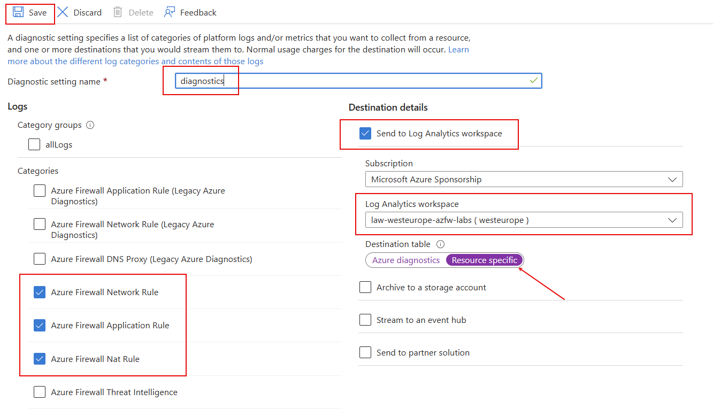The width and height of the screenshot is (713, 409).
Task: Enable the allLogs category group checkbox
Action: click(34, 144)
